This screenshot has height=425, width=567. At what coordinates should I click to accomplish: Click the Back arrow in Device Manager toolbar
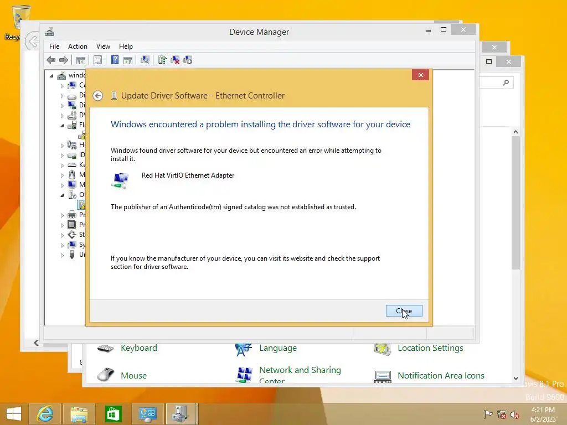tap(51, 60)
